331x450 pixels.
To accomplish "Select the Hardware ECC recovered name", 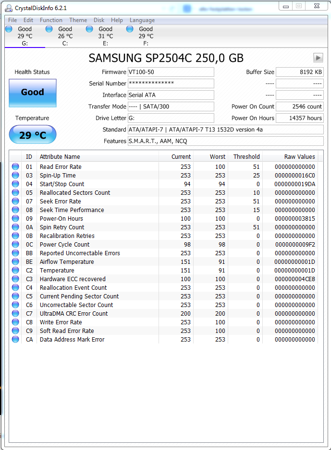I will tap(73, 279).
